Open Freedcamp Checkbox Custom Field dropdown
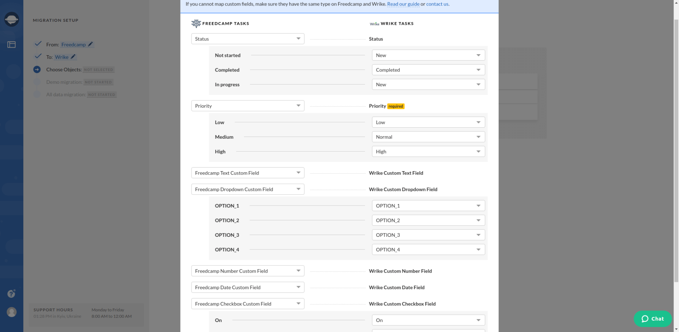This screenshot has width=679, height=332. pyautogui.click(x=248, y=304)
